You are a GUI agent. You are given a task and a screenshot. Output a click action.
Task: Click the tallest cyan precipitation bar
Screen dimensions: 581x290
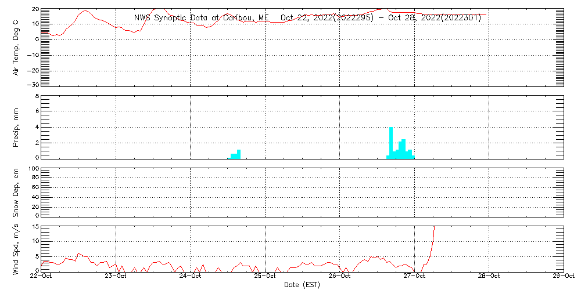[391, 143]
